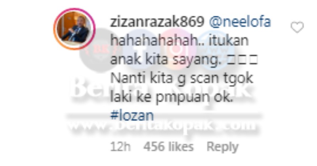Click the www.beritakopak.com watermark text

(162, 125)
